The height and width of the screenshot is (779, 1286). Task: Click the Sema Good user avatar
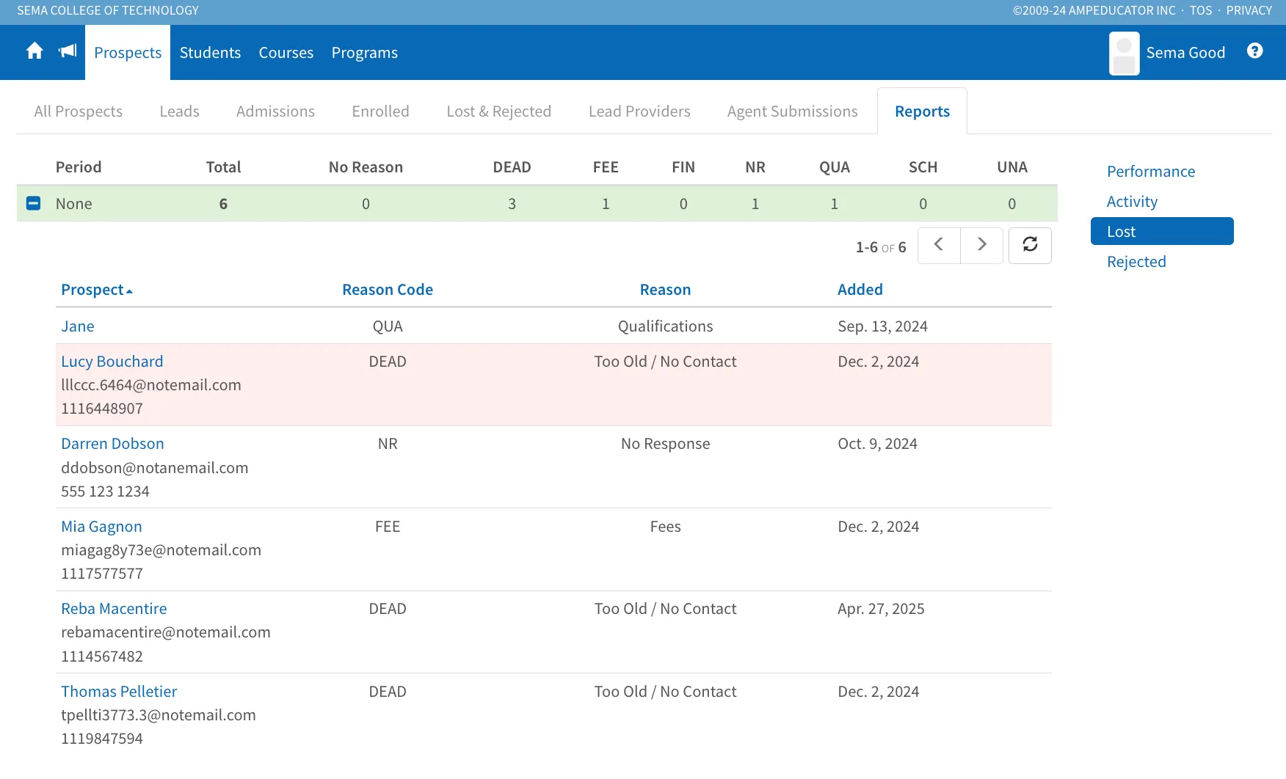(x=1124, y=53)
